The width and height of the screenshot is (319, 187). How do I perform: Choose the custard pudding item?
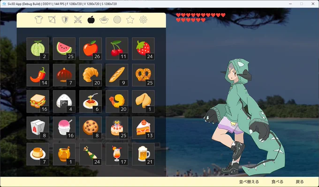click(x=38, y=154)
